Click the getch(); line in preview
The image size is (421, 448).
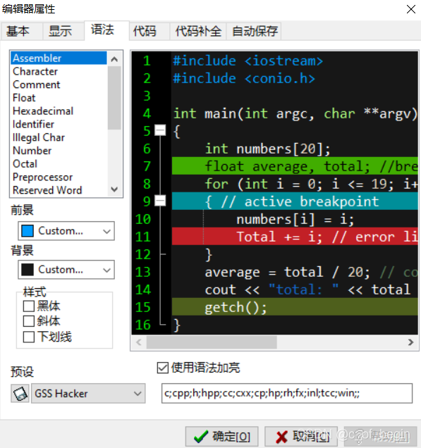click(x=295, y=307)
